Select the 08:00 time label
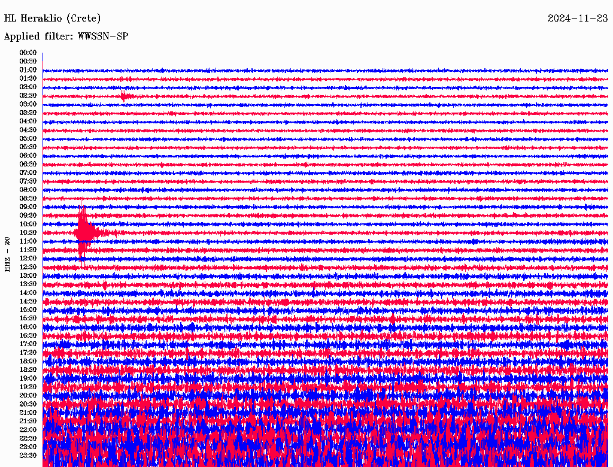This screenshot has width=613, height=467. pos(28,190)
